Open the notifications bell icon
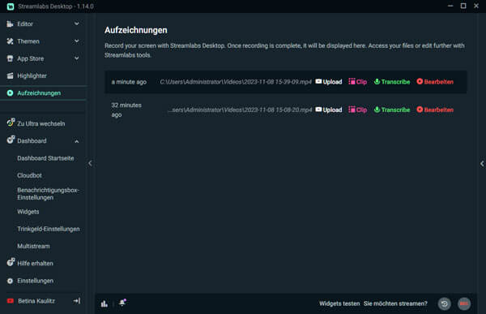 [122, 303]
